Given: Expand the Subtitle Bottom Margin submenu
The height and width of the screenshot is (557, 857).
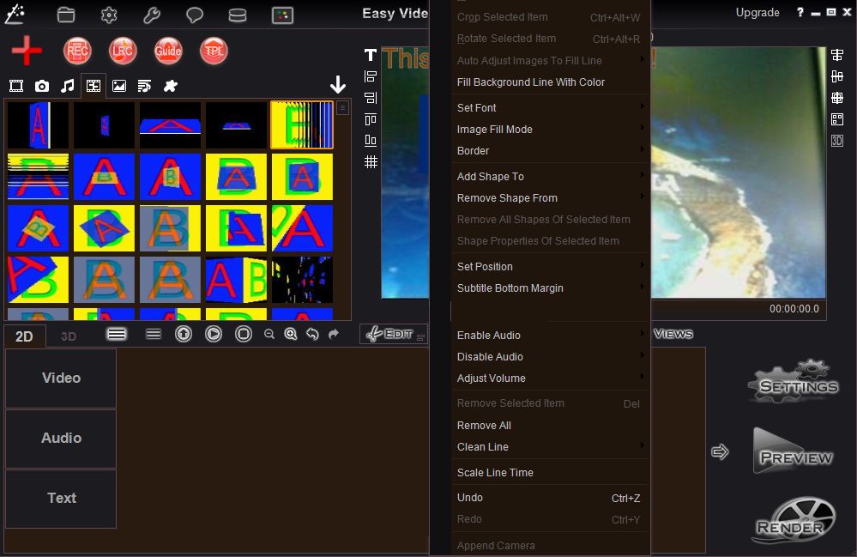Looking at the screenshot, I should tap(551, 288).
